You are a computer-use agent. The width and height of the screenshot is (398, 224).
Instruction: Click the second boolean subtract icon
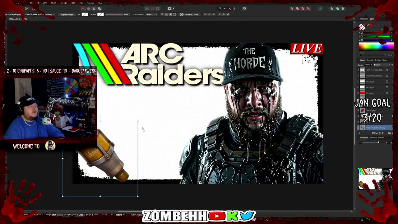(297, 8)
